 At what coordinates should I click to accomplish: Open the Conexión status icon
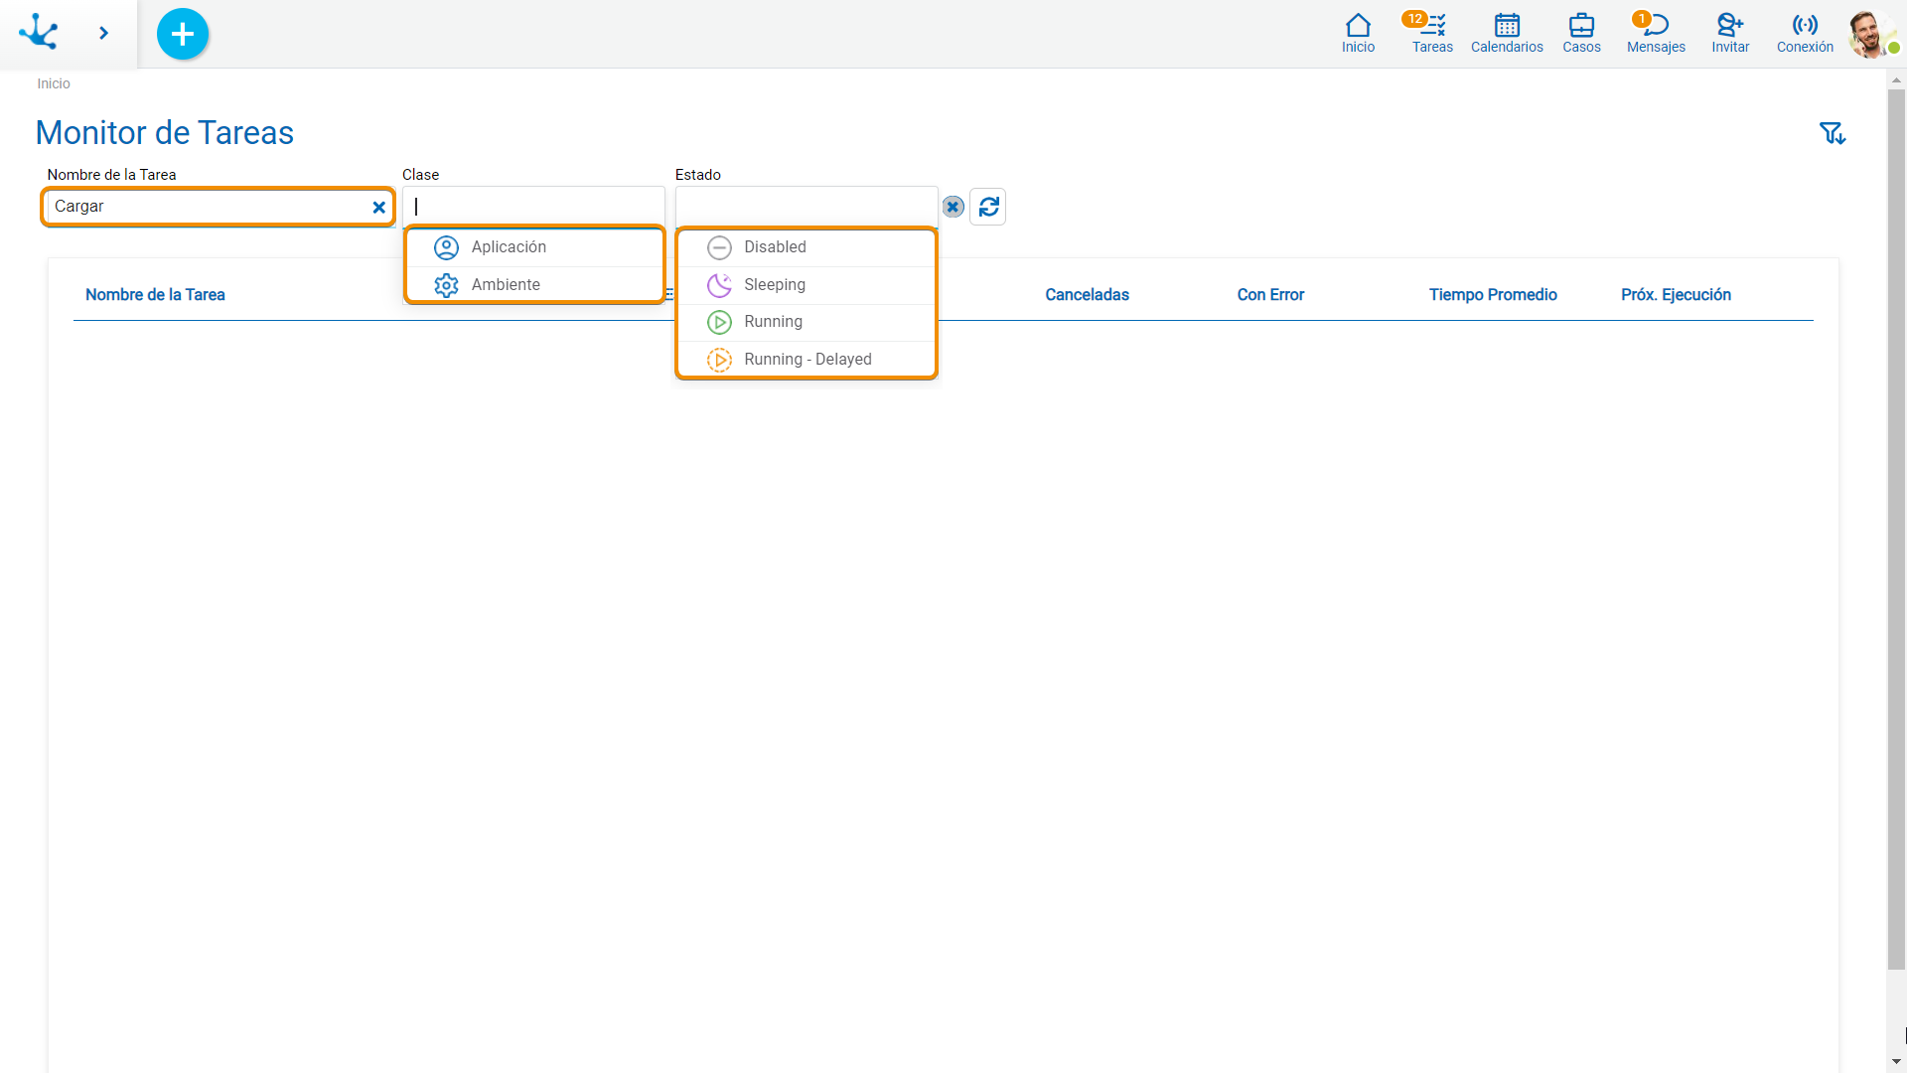(1805, 33)
